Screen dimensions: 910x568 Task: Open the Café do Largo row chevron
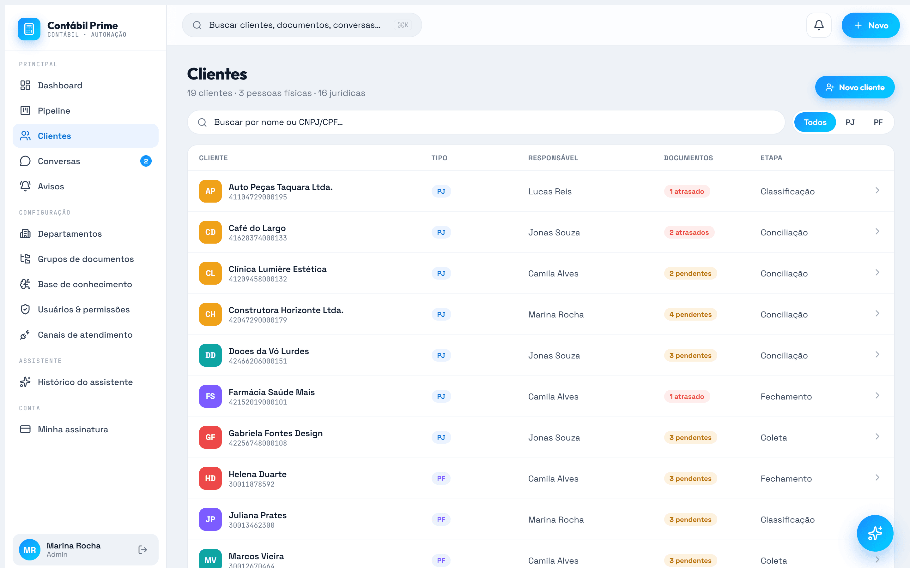877,231
